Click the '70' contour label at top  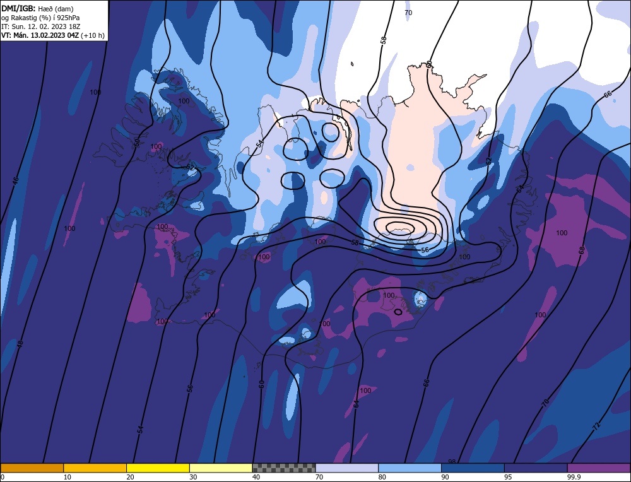(x=408, y=13)
